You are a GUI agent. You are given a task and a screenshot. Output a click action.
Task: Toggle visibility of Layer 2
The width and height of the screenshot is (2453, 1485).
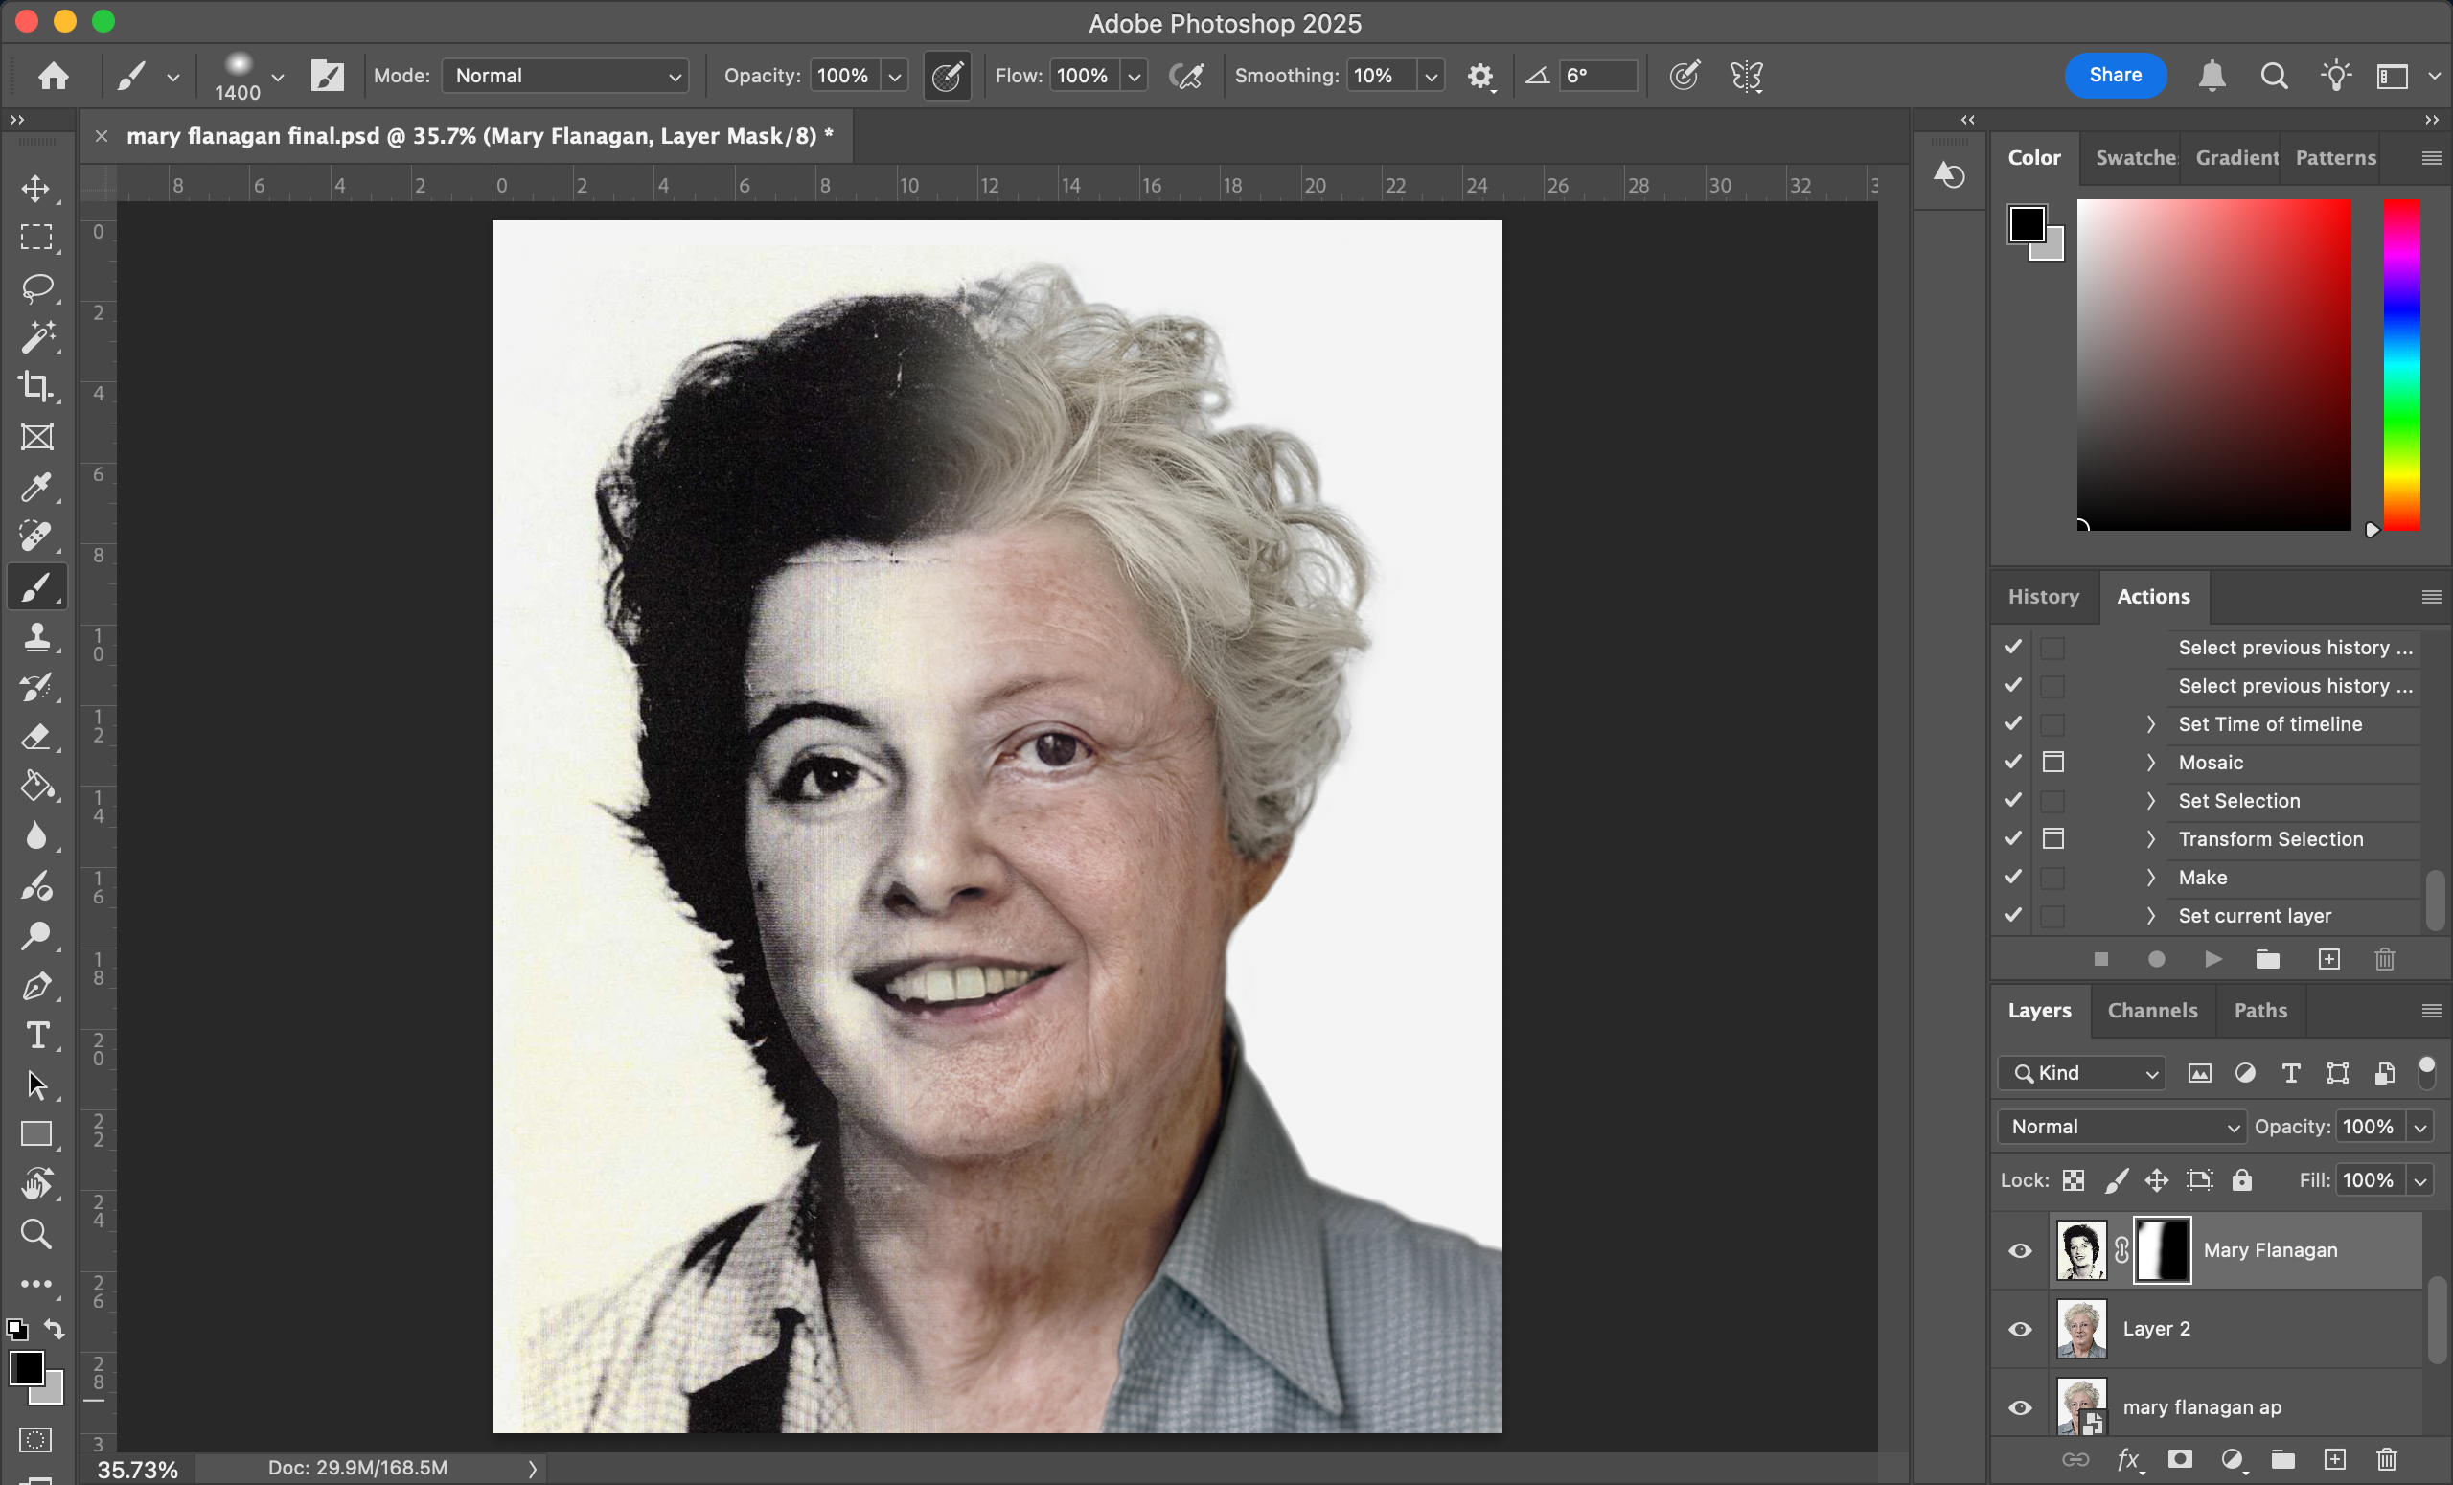point(2019,1329)
